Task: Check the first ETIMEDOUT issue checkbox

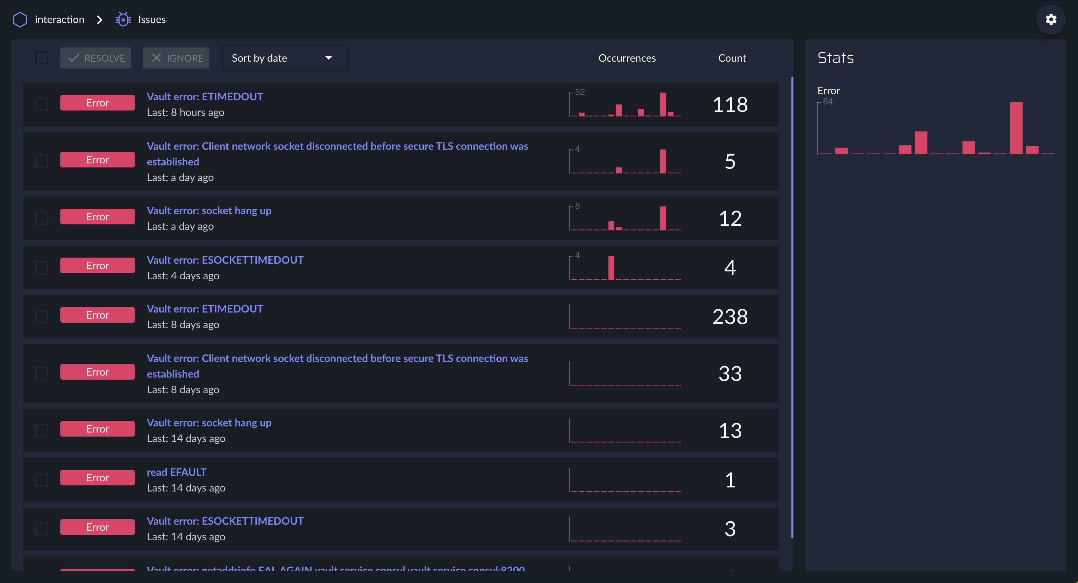Action: click(x=42, y=104)
